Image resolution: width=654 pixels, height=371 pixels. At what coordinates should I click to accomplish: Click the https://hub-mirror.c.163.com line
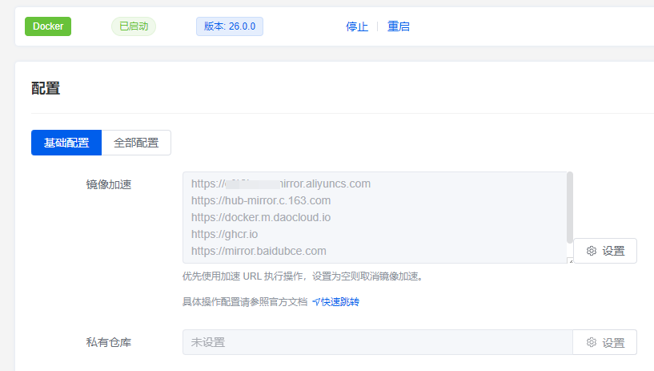261,201
